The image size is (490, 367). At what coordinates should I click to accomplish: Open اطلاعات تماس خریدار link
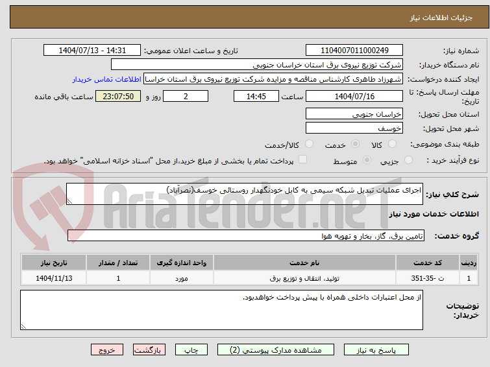(107, 79)
